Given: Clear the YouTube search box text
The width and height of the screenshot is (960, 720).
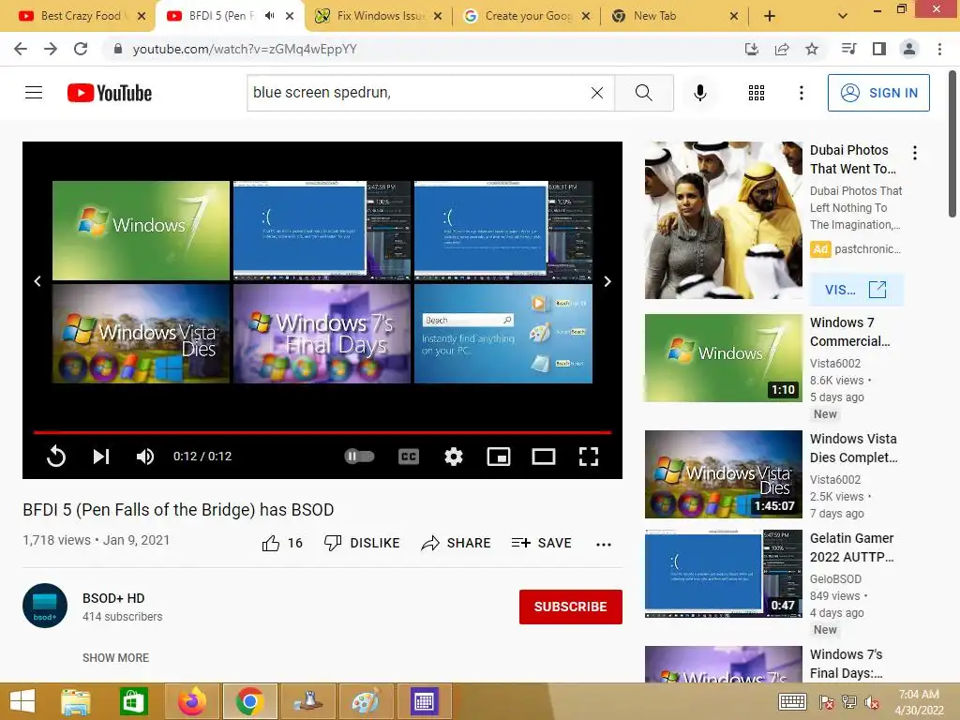Looking at the screenshot, I should [597, 93].
